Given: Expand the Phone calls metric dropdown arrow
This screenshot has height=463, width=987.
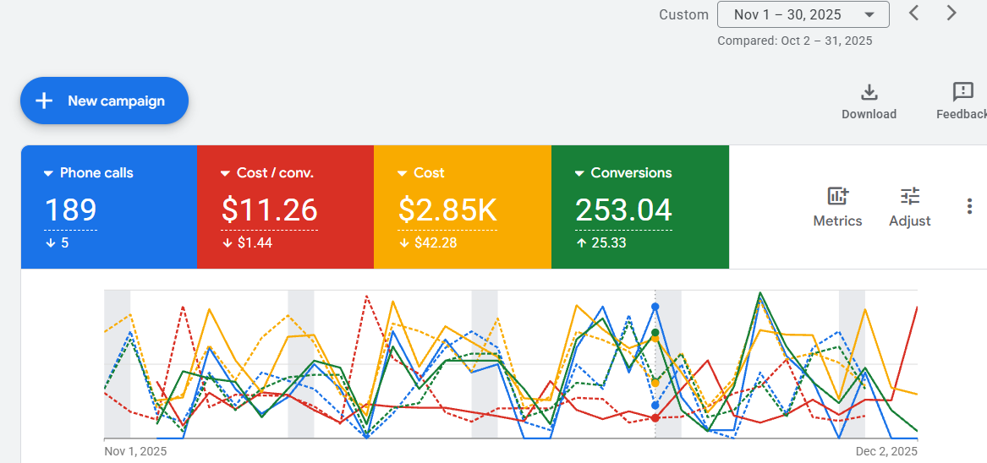Looking at the screenshot, I should tap(48, 173).
